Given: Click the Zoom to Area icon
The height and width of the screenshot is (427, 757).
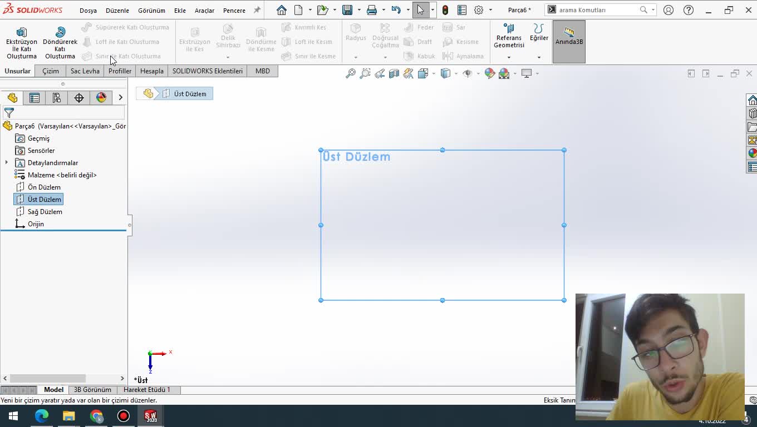Looking at the screenshot, I should (365, 73).
